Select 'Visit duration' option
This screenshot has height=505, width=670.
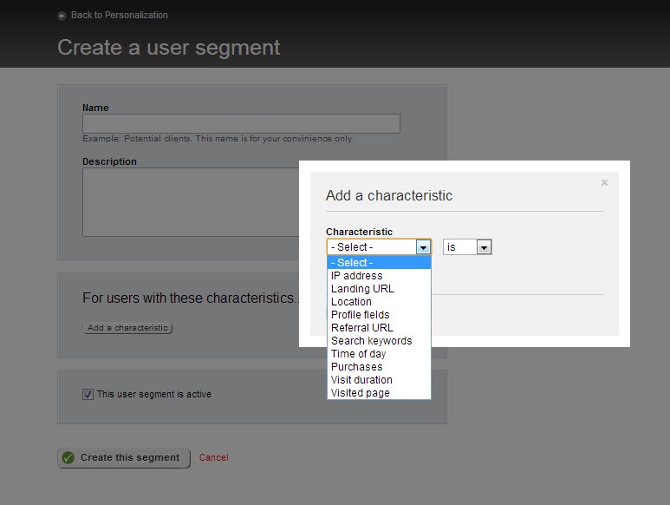coord(361,380)
